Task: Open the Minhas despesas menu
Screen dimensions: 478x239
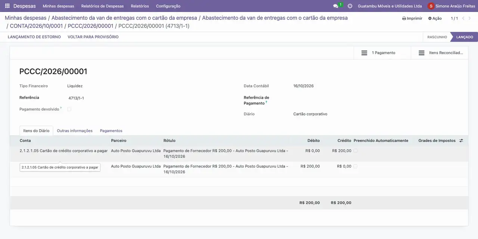Action: click(58, 6)
